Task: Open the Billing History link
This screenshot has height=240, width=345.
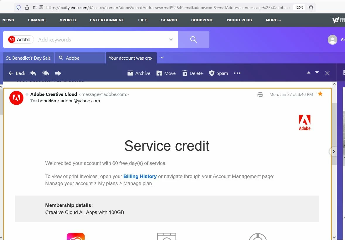Action: pos(140,176)
